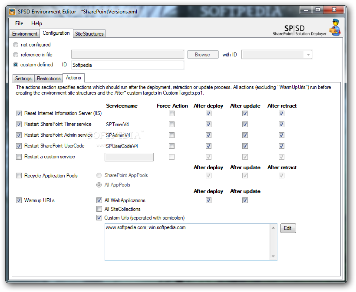Go to the SiteStructures tab
This screenshot has height=292, width=356.
89,34
